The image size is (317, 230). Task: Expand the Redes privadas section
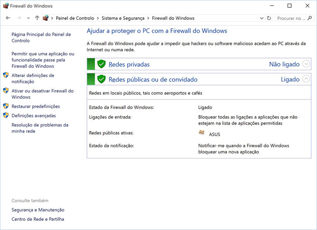click(x=306, y=64)
